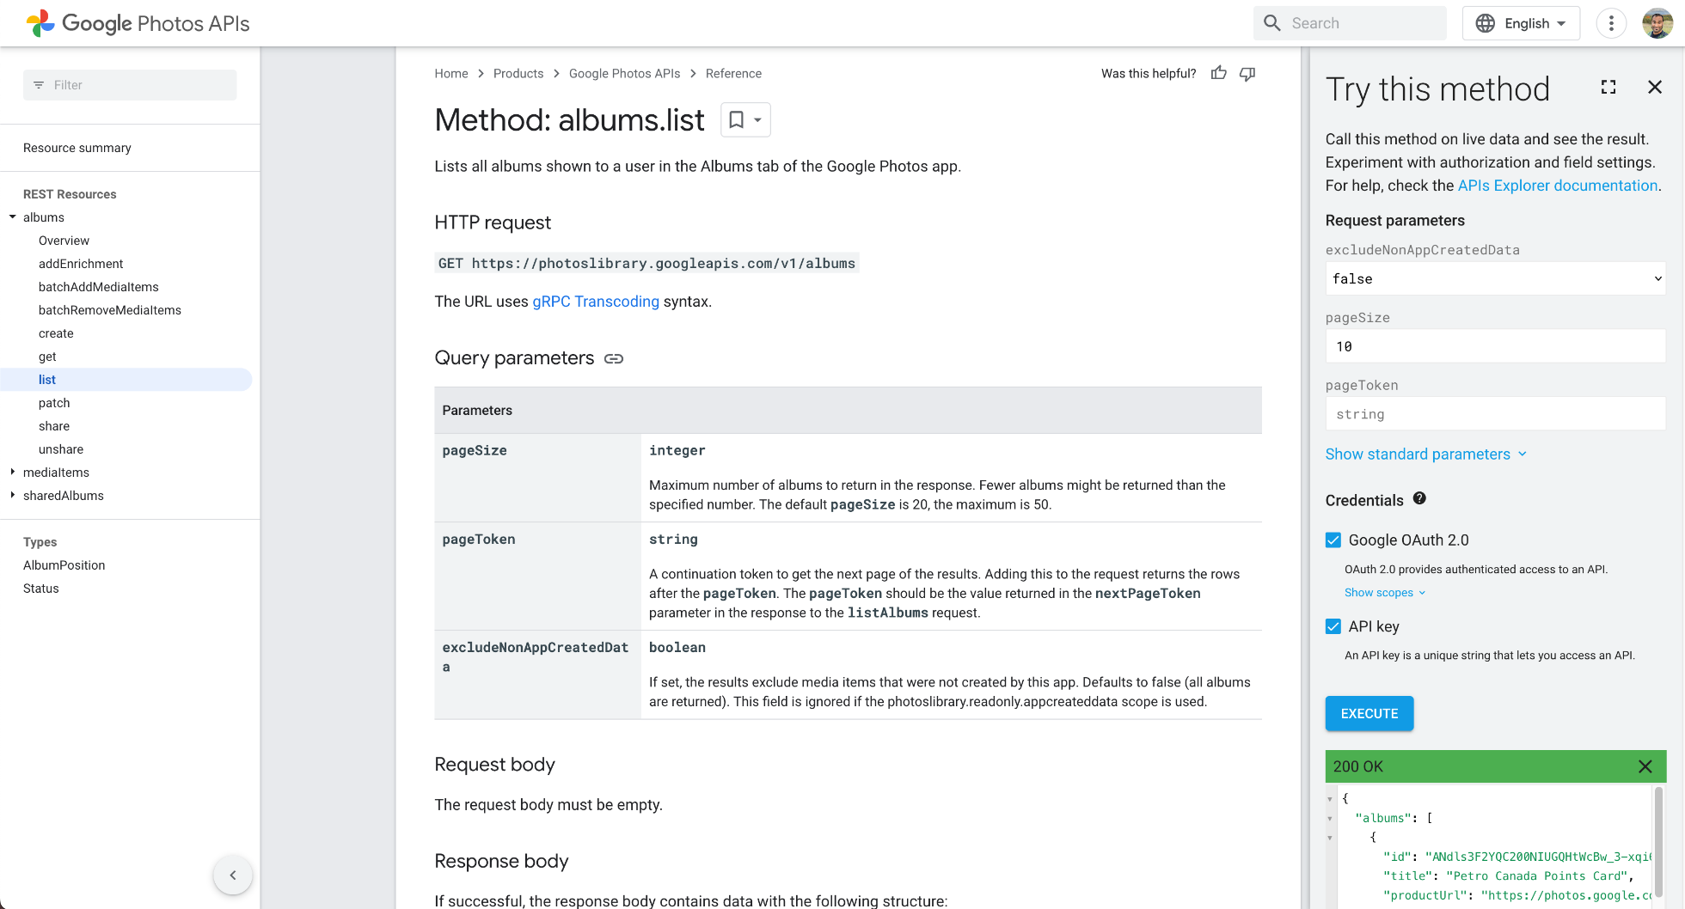Click the pageToken input field

click(1495, 414)
